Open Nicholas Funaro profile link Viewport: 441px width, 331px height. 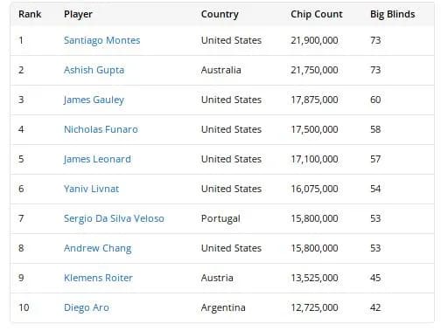(x=101, y=129)
